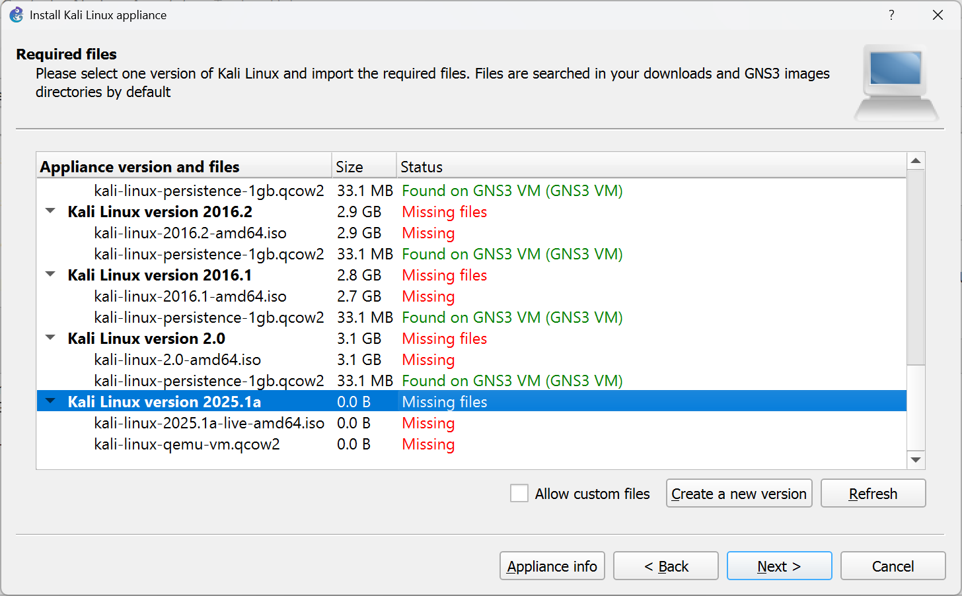
Task: Select kali-linux-2.0-amd64.iso file
Action: [177, 359]
